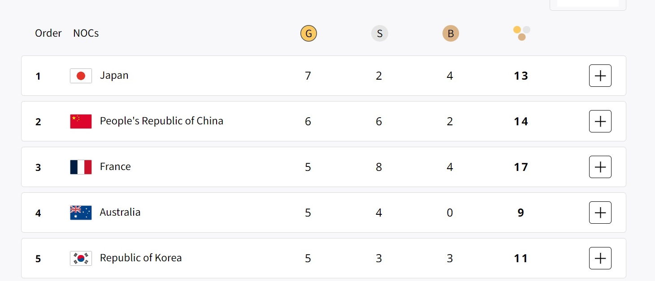
Task: Click the NOCs column header
Action: tap(86, 34)
